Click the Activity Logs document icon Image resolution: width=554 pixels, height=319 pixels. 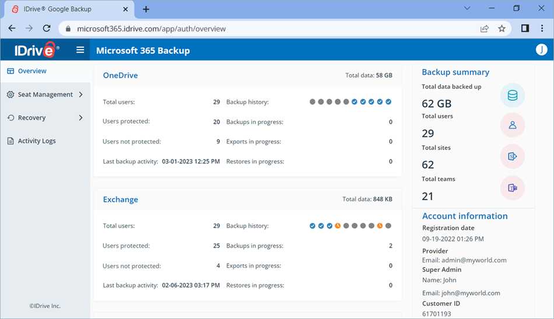click(x=10, y=141)
